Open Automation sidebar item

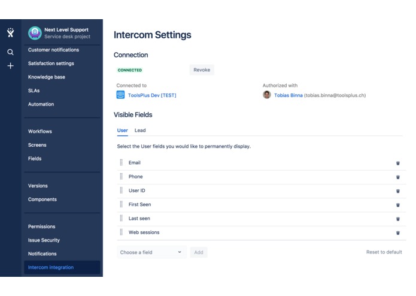41,104
